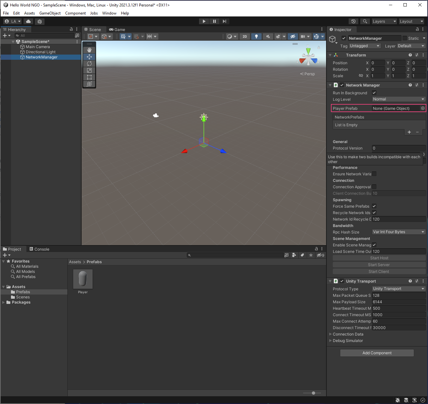Toggle scene lighting bulb icon

click(256, 36)
